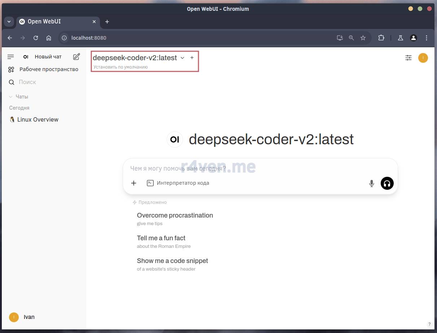The image size is (437, 333).
Task: Start voice call with headphones button
Action: 387,183
